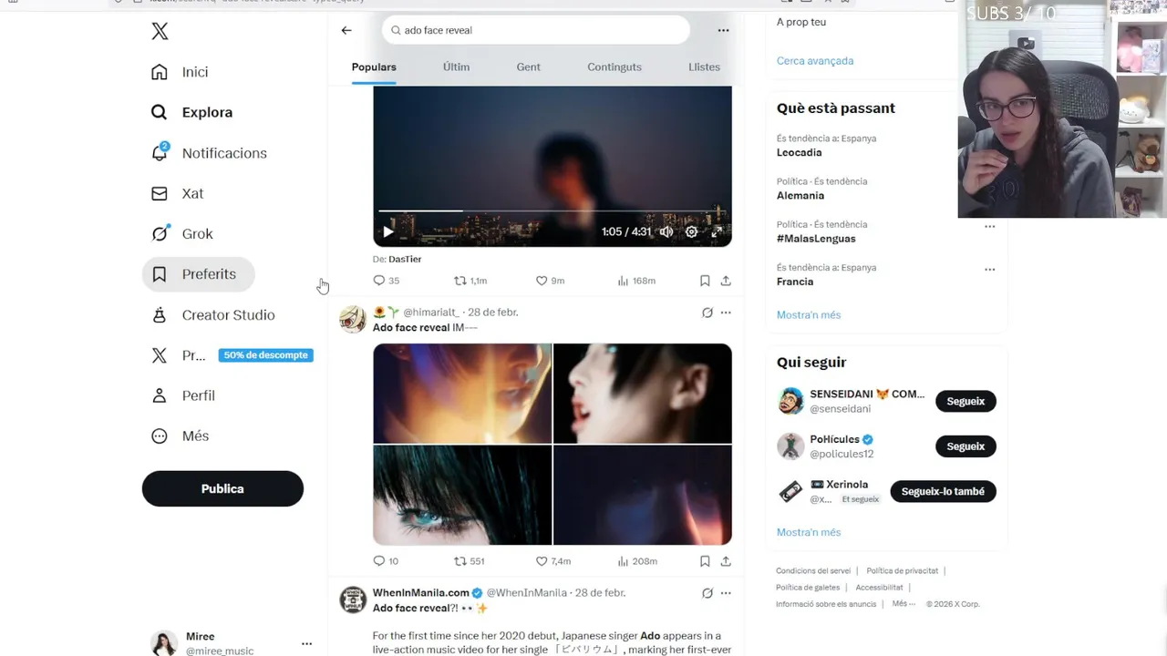
Task: Open options for the Francia trend
Action: pyautogui.click(x=990, y=270)
